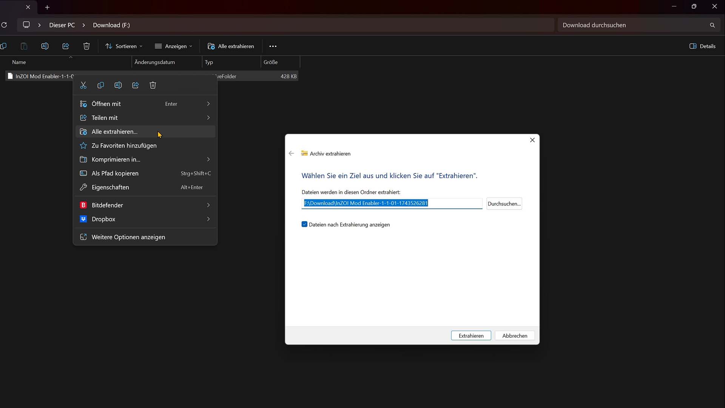Click the cut icon in context menu

coord(83,85)
